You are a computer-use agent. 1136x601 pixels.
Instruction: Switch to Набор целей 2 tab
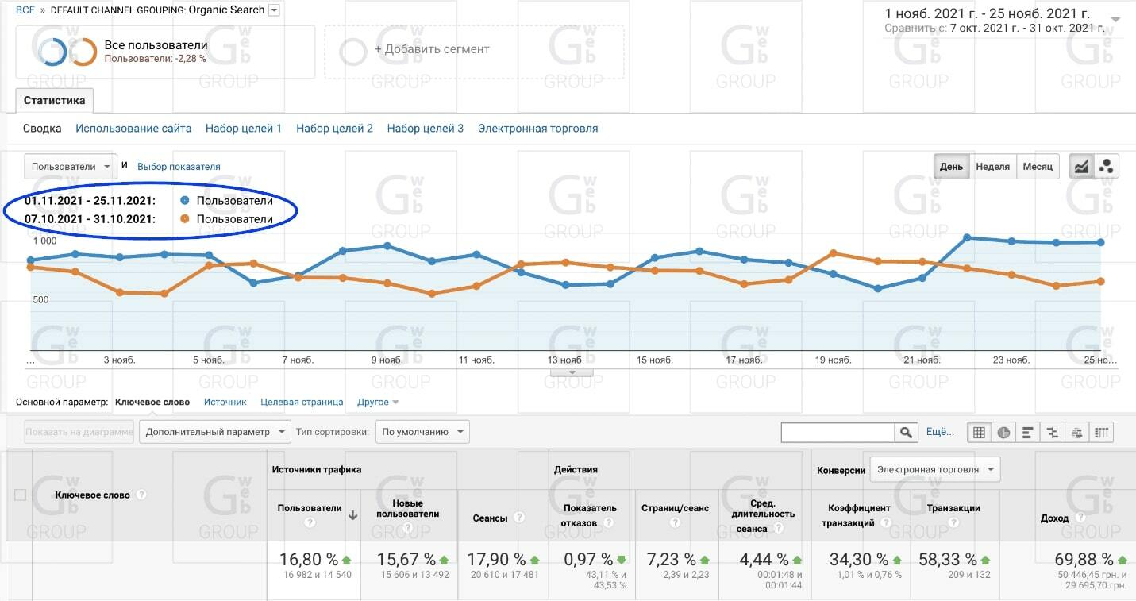[334, 128]
